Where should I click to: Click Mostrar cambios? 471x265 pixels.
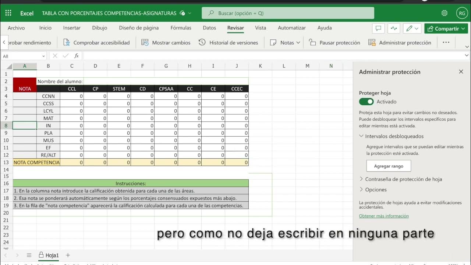[x=166, y=43]
